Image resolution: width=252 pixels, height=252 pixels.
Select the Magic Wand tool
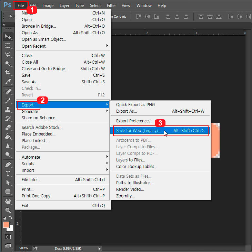(x=8, y=63)
